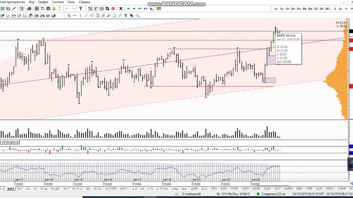Screen dimensions: 353x198
Task: Open the График menu
Action: click(43, 2)
